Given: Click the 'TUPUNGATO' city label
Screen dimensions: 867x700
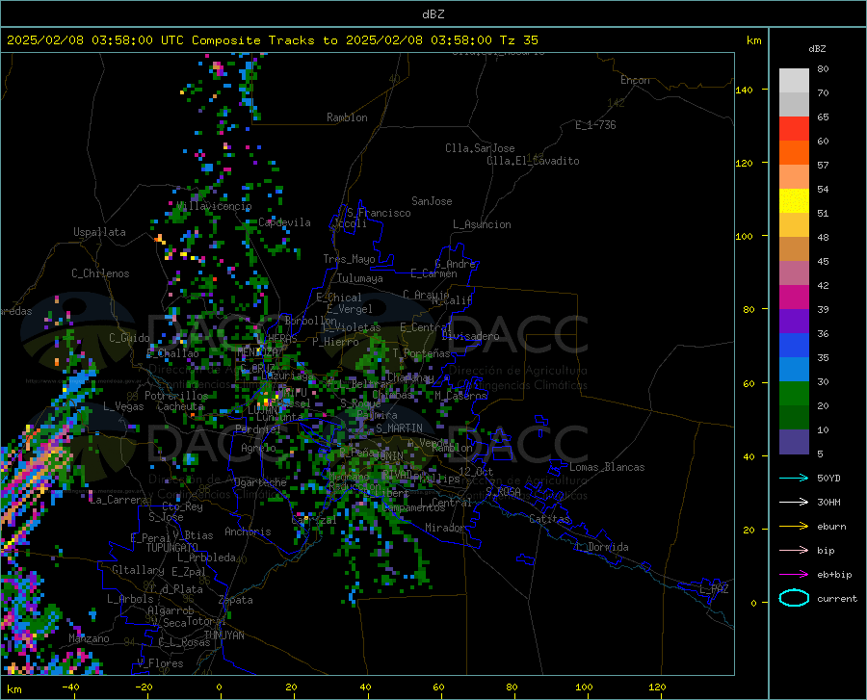Looking at the screenshot, I should click(x=172, y=548).
